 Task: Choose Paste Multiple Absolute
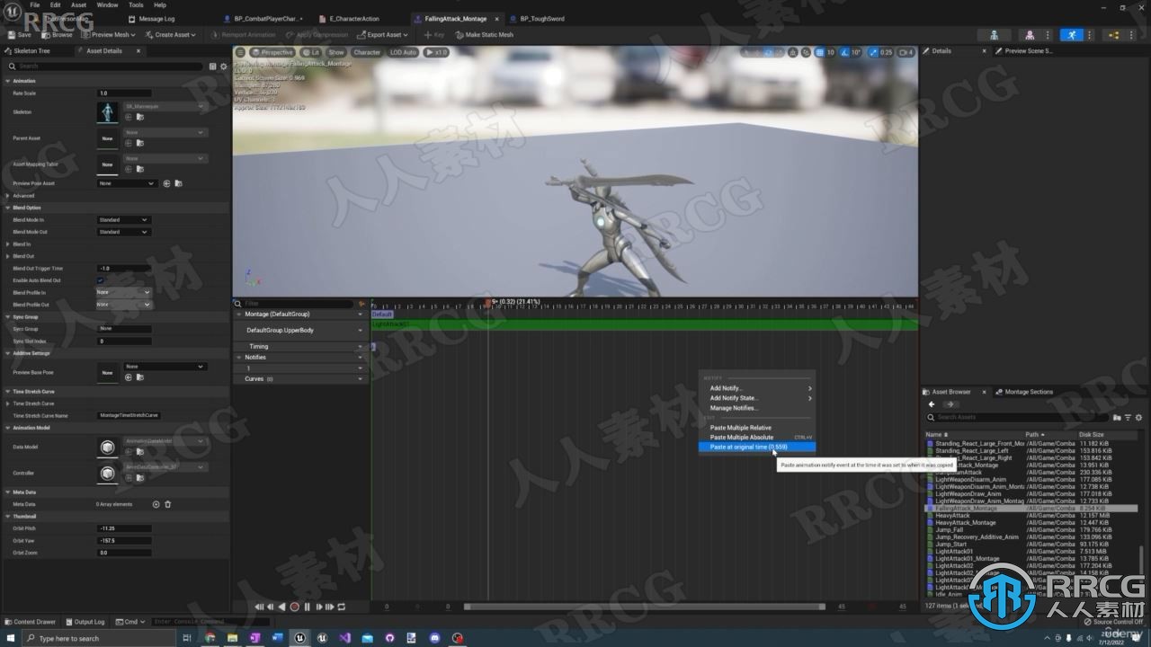pyautogui.click(x=757, y=437)
